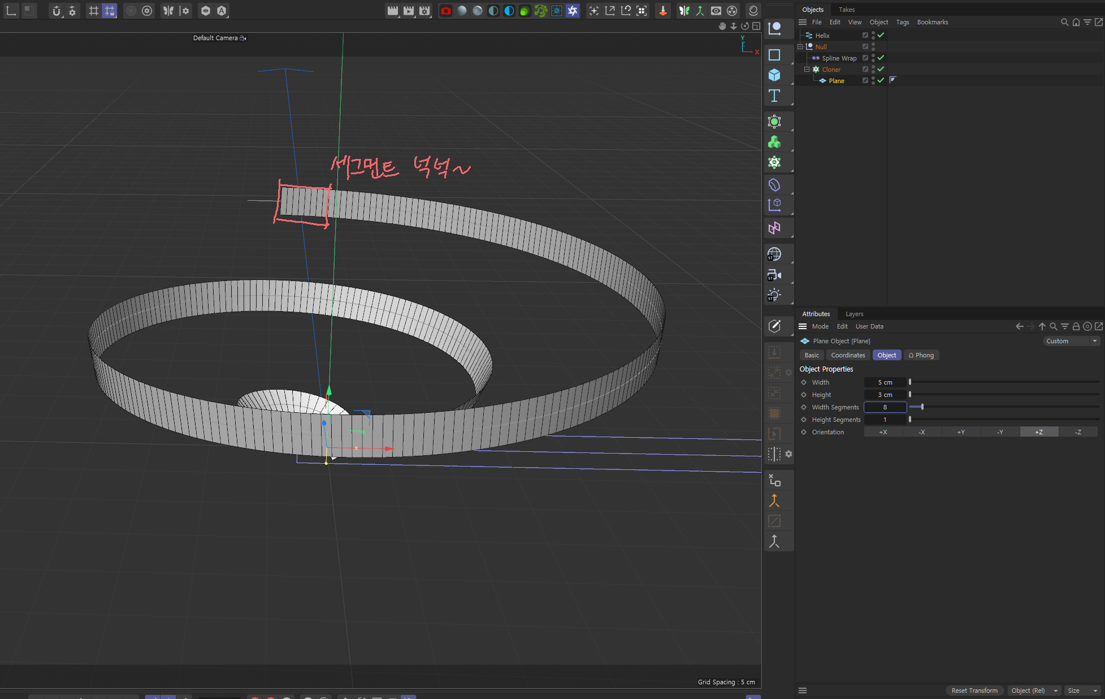1105x699 pixels.
Task: Open the Default Camera viewport menu
Action: (x=219, y=38)
